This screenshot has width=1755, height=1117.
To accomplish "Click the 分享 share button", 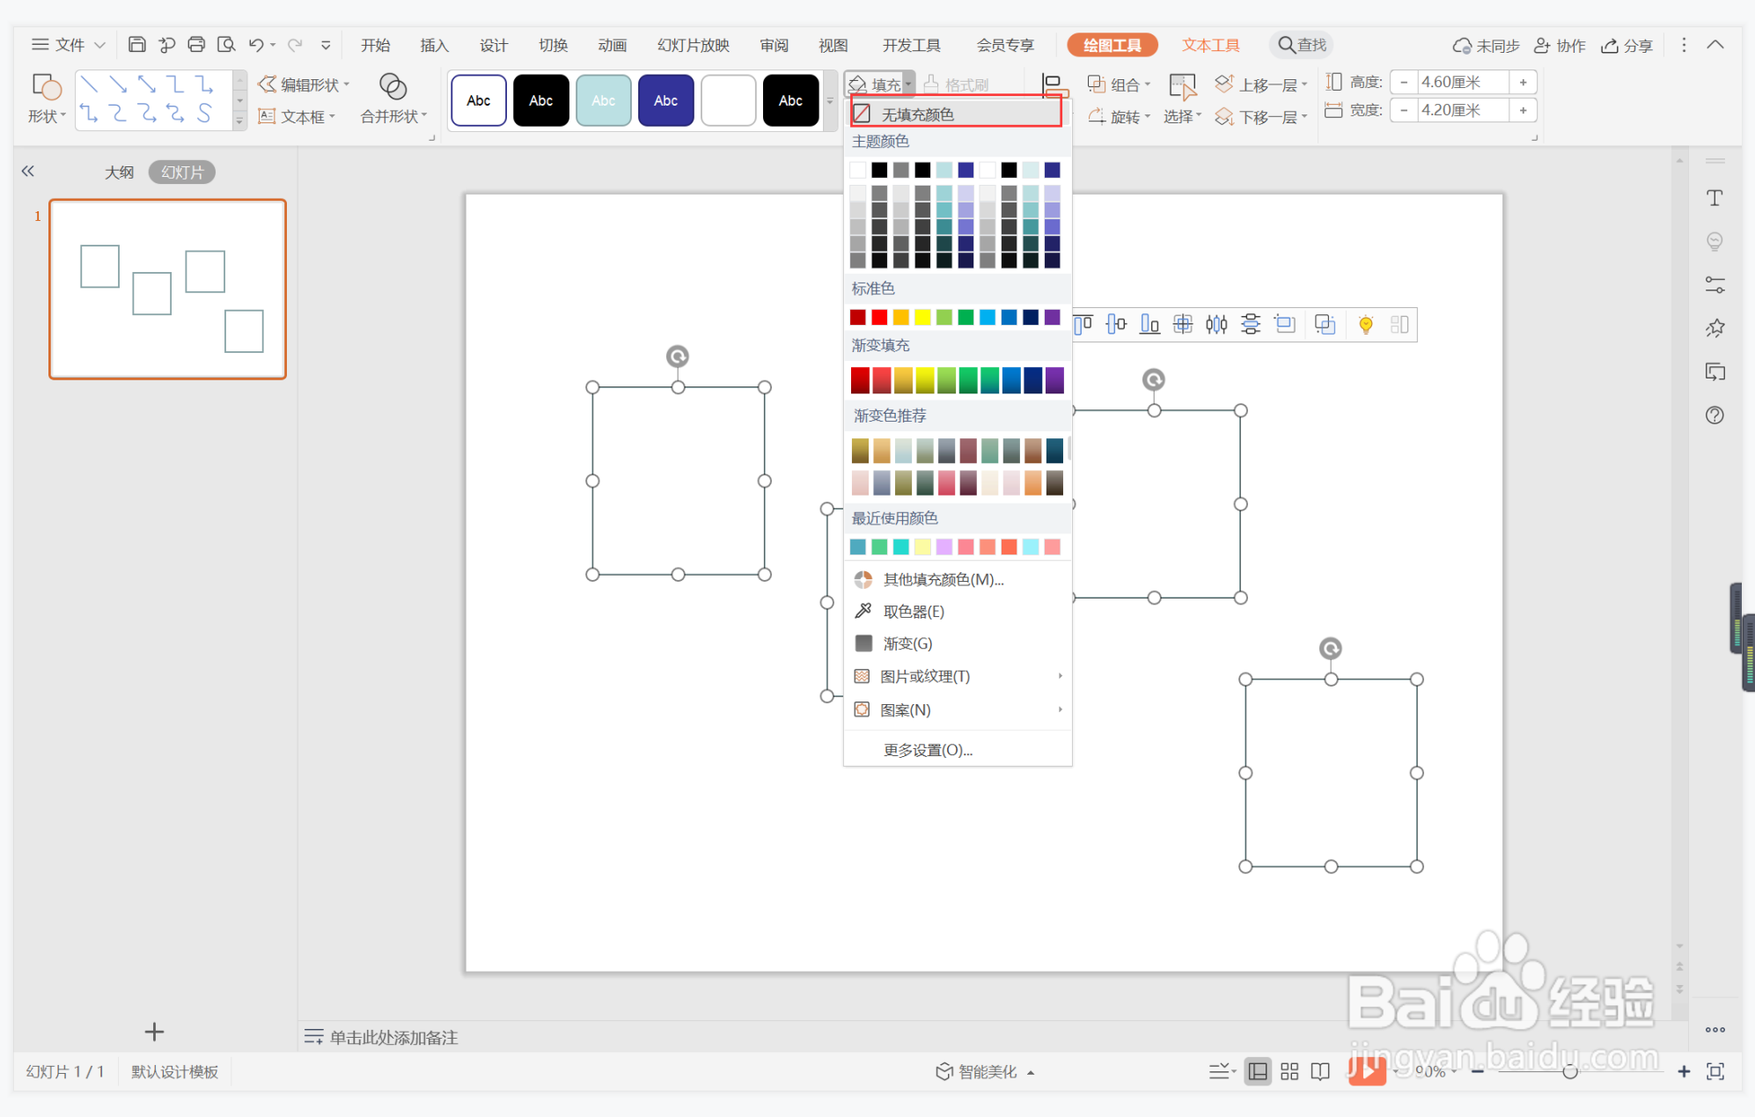I will click(x=1627, y=45).
